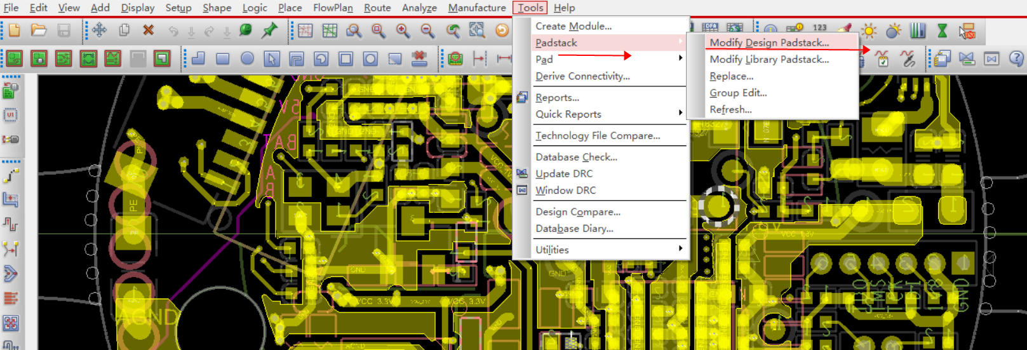Screen dimensions: 1027x350
Task: Open the Display menu
Action: [x=138, y=8]
